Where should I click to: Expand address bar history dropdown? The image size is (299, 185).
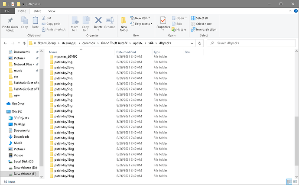[192, 43]
